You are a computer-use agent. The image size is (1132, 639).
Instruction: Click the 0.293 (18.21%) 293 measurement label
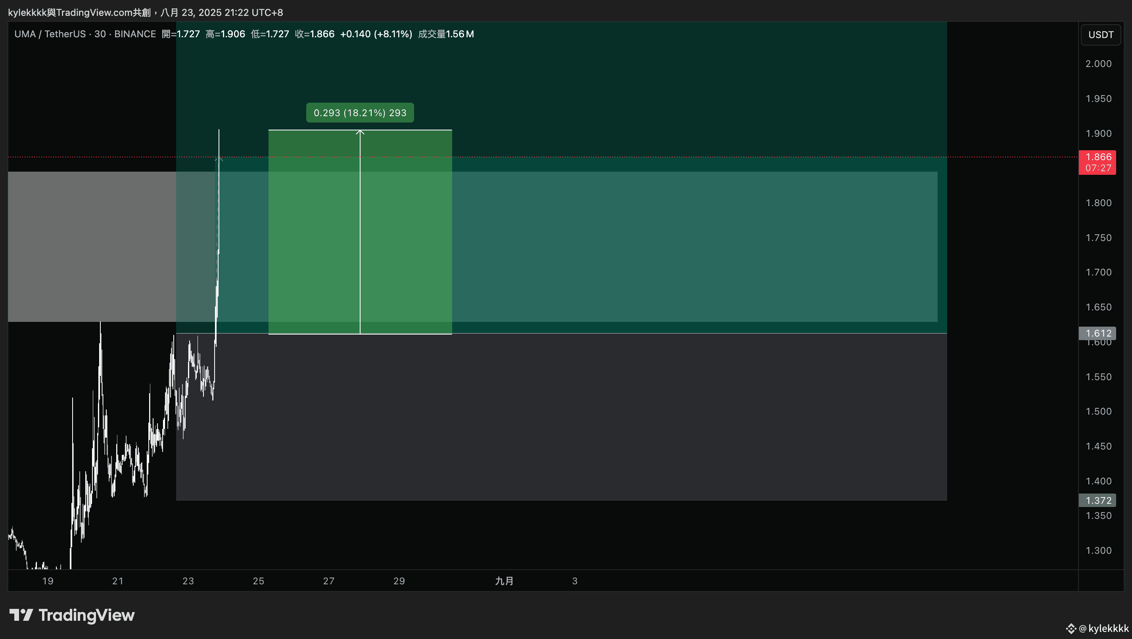pyautogui.click(x=360, y=113)
